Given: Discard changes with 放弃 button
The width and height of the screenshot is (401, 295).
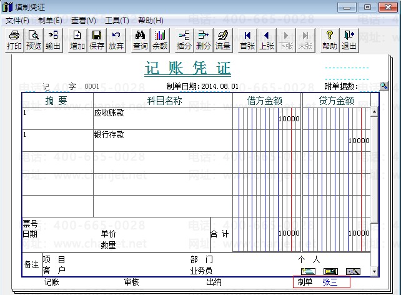Looking at the screenshot, I should coord(116,40).
